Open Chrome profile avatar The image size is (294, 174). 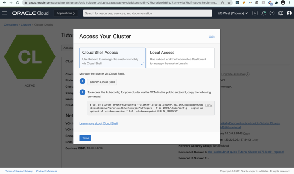tap(283, 2)
